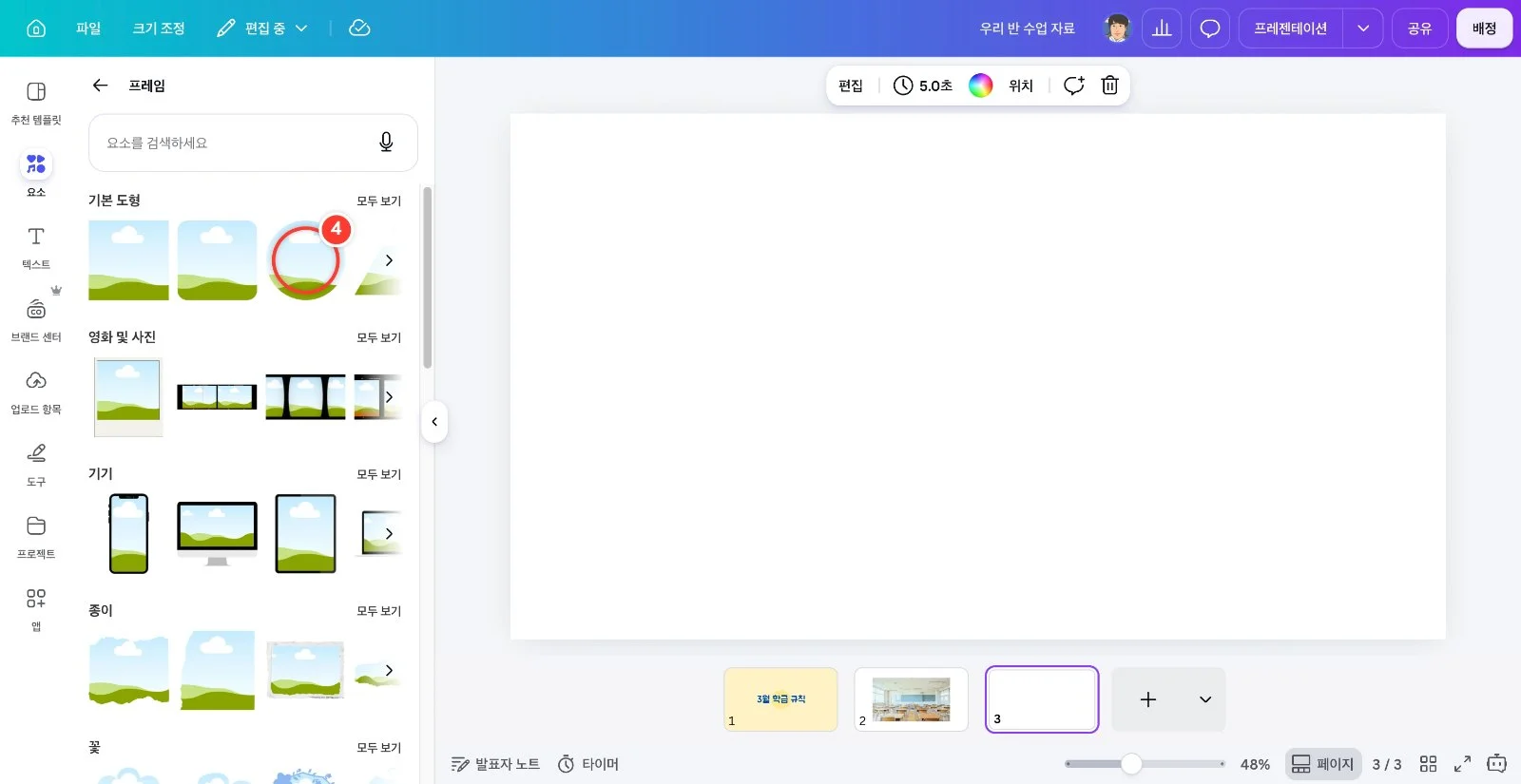Click 편집 in the floating toolbar
This screenshot has height=784, width=1521.
(851, 86)
